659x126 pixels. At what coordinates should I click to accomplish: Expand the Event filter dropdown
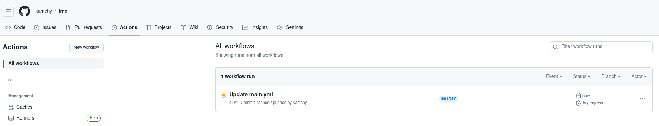coord(554,77)
